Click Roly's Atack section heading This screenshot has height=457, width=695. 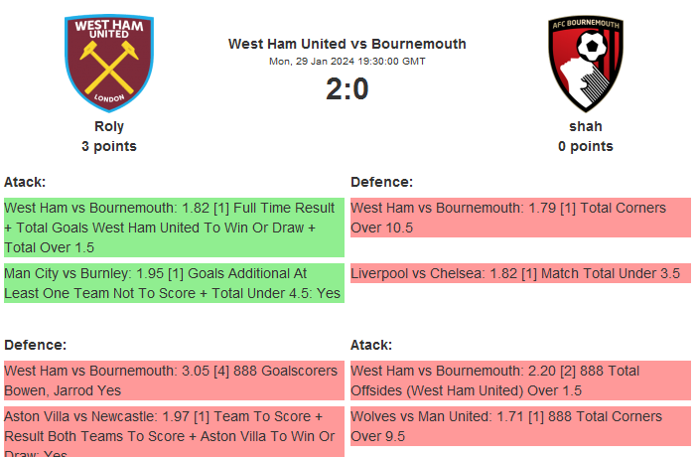(25, 182)
